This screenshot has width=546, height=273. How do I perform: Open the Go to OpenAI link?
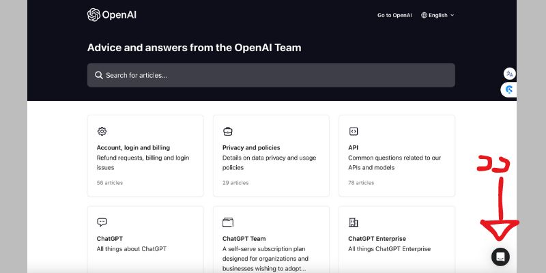pos(394,15)
